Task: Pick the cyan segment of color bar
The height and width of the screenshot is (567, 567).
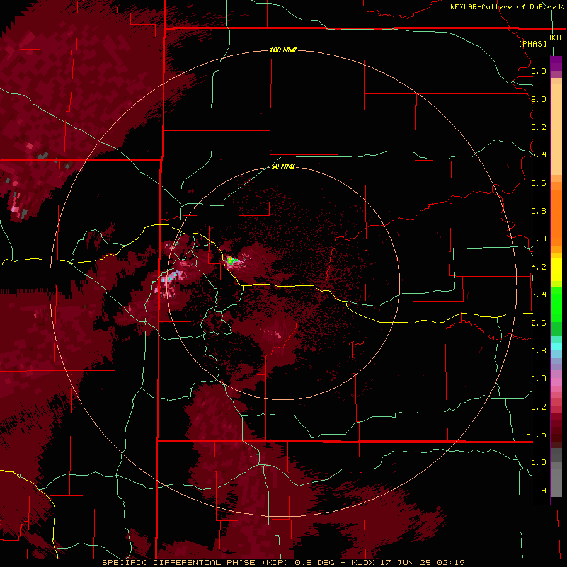Action: (x=556, y=346)
